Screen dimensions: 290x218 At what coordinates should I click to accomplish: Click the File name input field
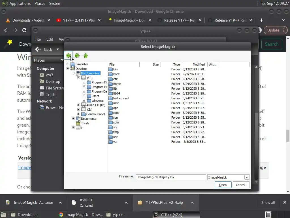(x=171, y=177)
